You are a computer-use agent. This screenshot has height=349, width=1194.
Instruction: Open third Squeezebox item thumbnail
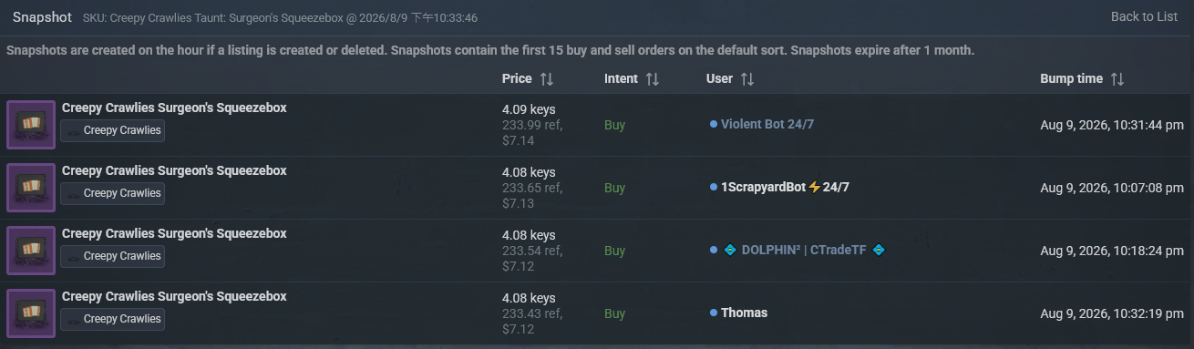(31, 250)
